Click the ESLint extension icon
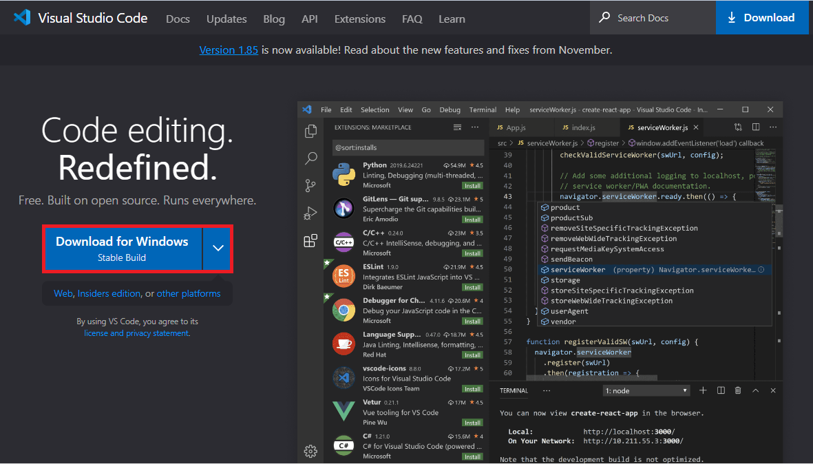The height and width of the screenshot is (464, 813). tap(344, 276)
